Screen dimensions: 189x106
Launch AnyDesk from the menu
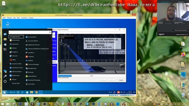pyautogui.click(x=30, y=57)
